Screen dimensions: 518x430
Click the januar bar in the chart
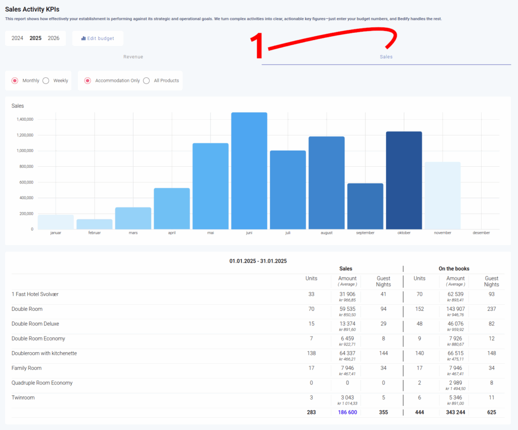point(56,222)
